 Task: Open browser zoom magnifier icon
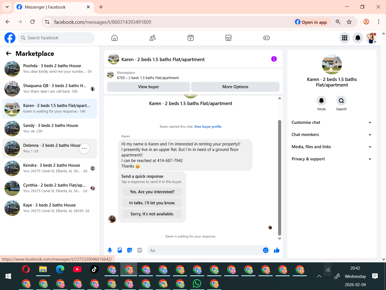coord(338,22)
